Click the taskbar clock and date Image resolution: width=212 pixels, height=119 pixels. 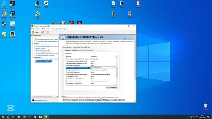tap(202, 117)
